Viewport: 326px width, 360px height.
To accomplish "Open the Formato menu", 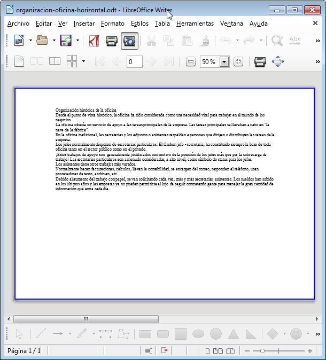I will pos(113,24).
